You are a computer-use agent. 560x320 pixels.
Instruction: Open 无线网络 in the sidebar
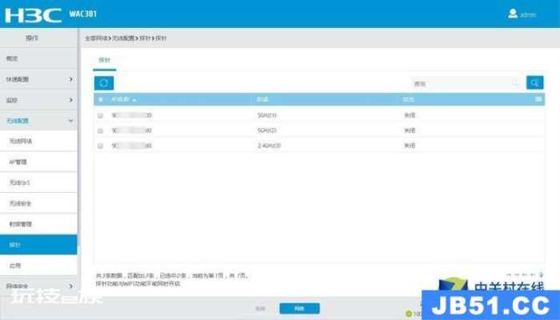(38, 141)
